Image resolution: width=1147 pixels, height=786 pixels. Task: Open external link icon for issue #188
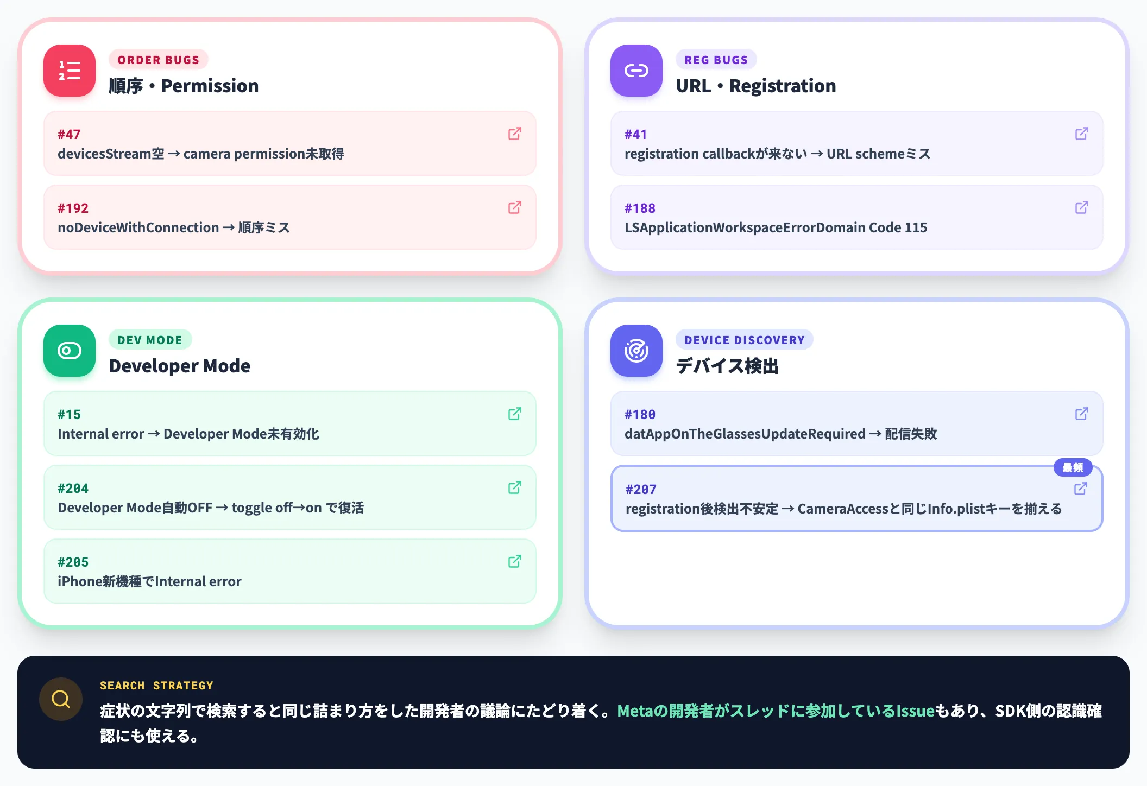click(x=1081, y=207)
